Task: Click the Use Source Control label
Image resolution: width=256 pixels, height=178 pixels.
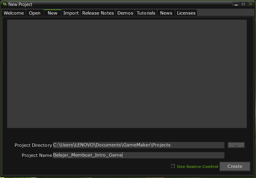Action: click(x=198, y=166)
